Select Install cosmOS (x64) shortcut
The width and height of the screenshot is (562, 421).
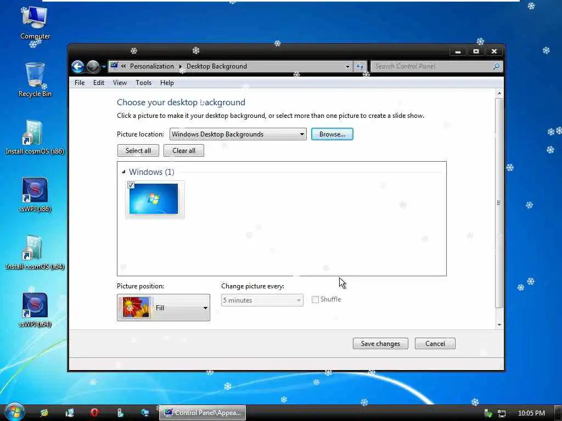click(x=35, y=253)
